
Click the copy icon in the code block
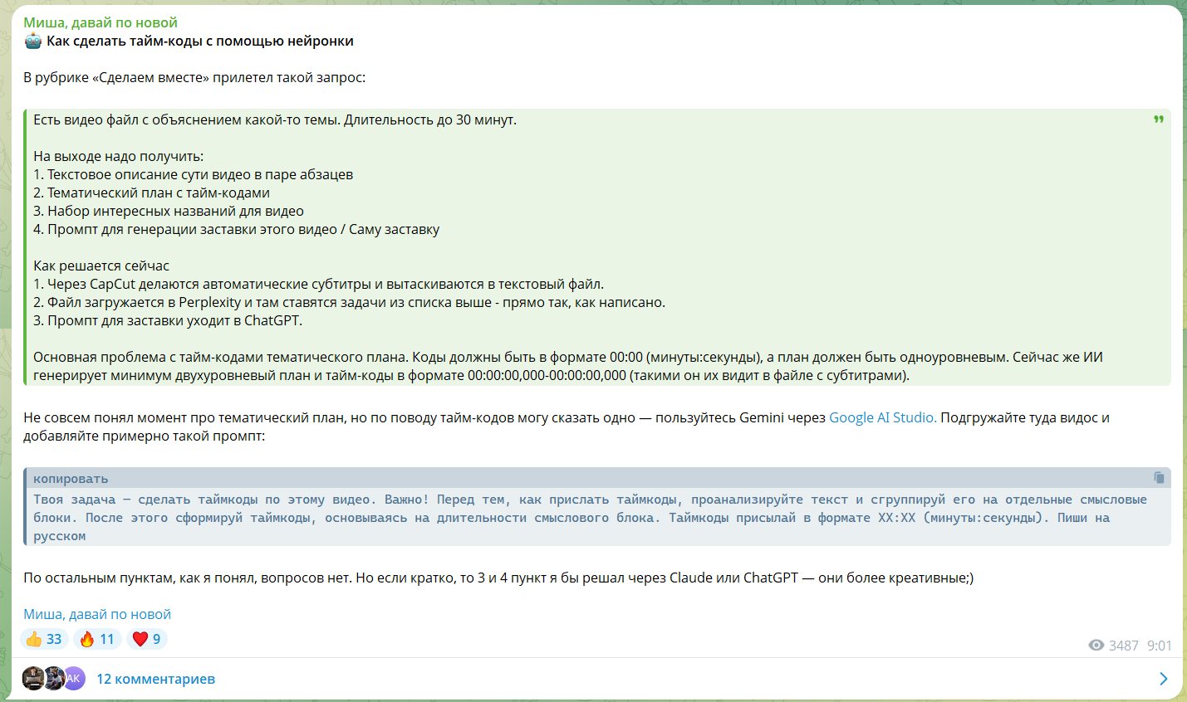1159,477
